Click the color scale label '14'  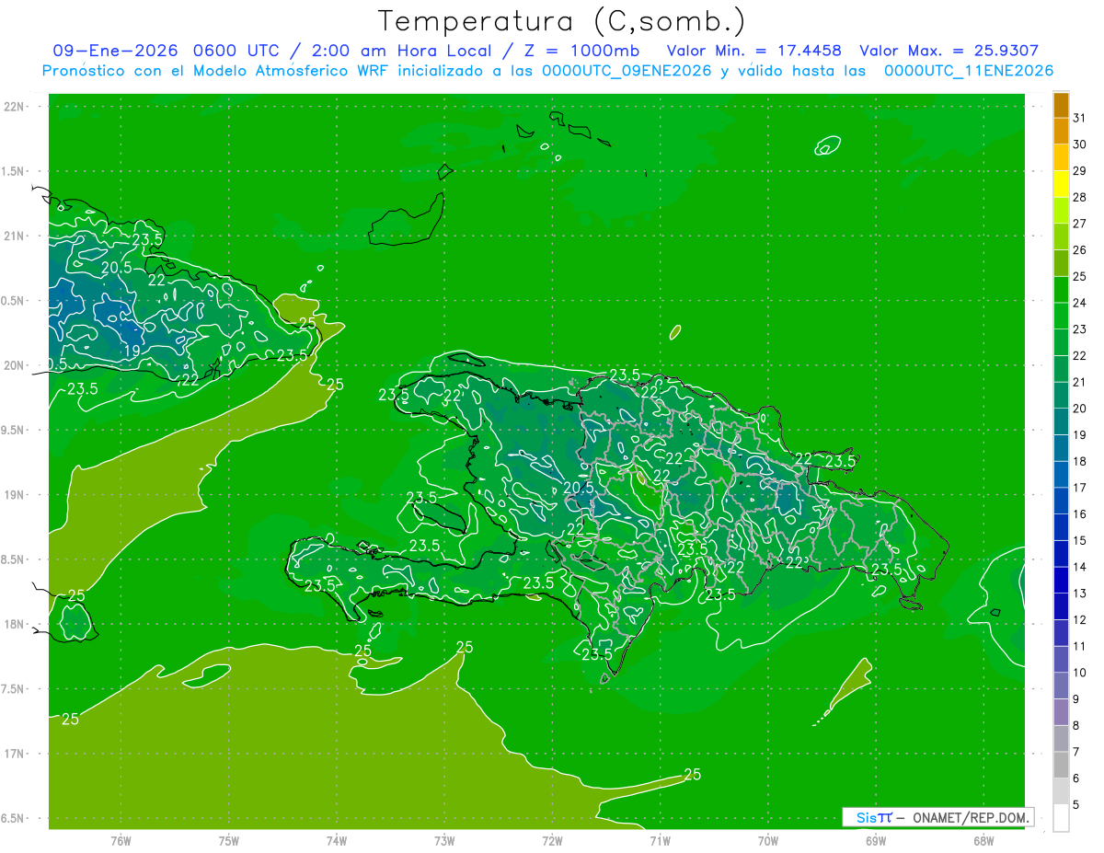pyautogui.click(x=1079, y=567)
